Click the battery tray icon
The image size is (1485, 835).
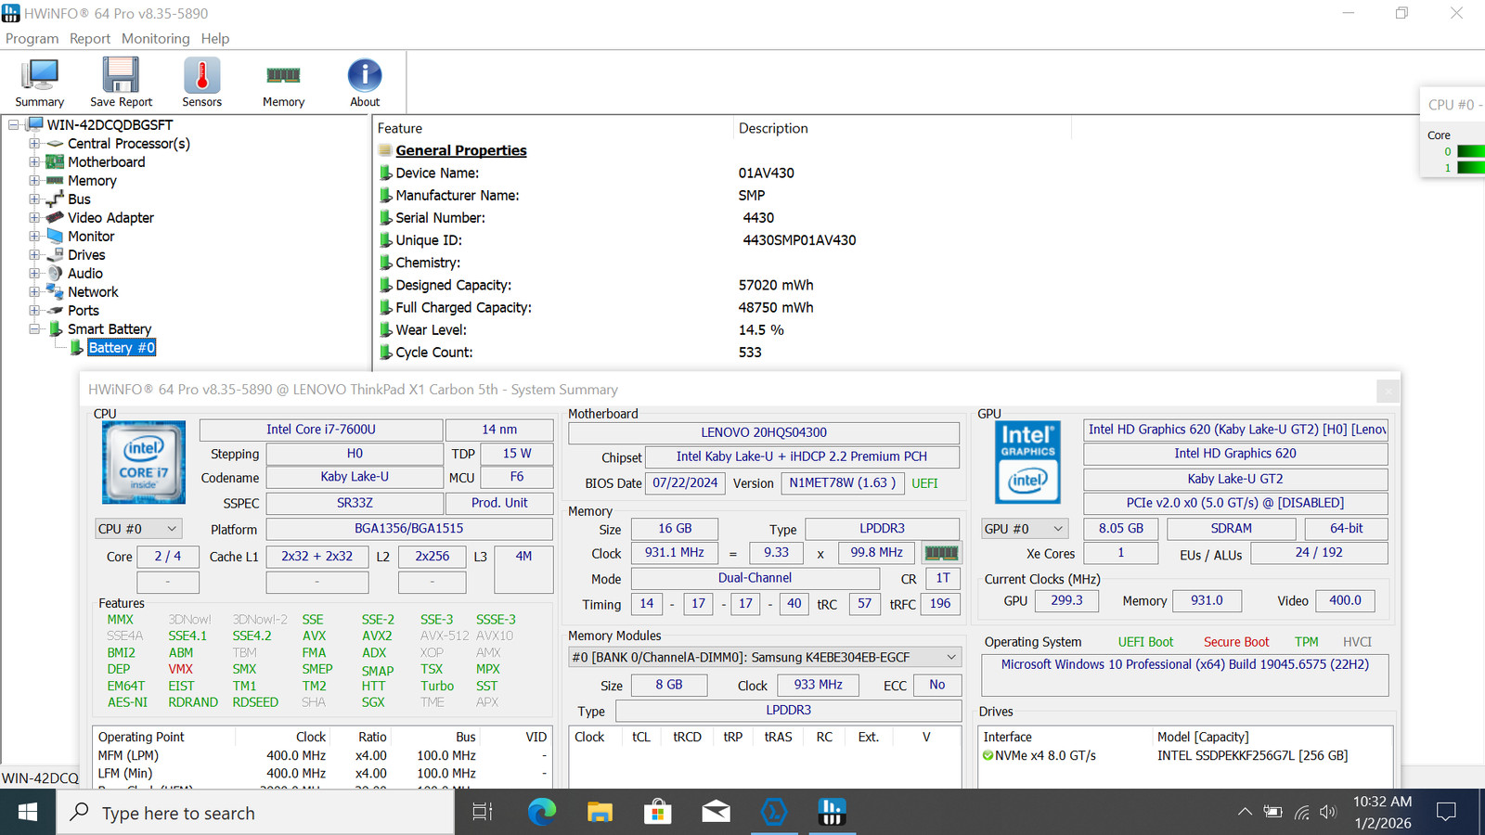1273,813
